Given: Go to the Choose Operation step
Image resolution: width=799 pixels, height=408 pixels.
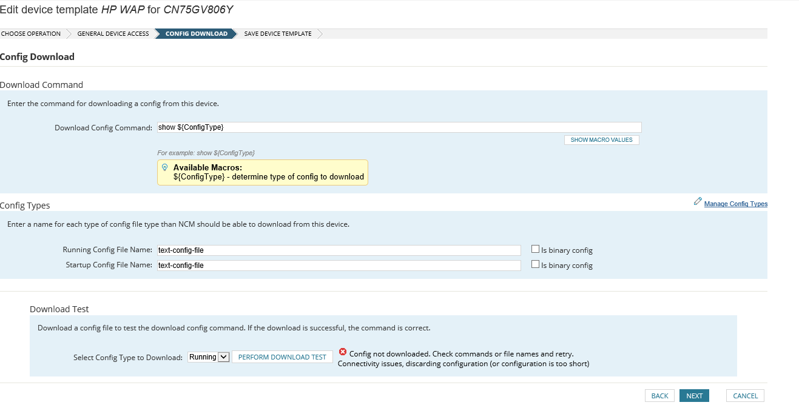Looking at the screenshot, I should 31,34.
